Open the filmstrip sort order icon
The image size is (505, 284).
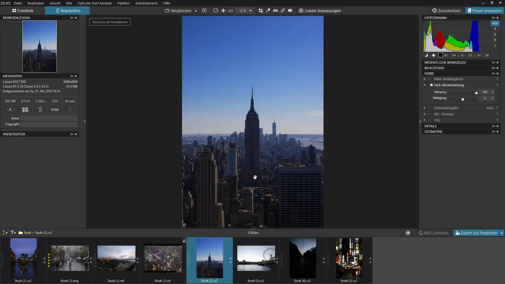click(5, 233)
